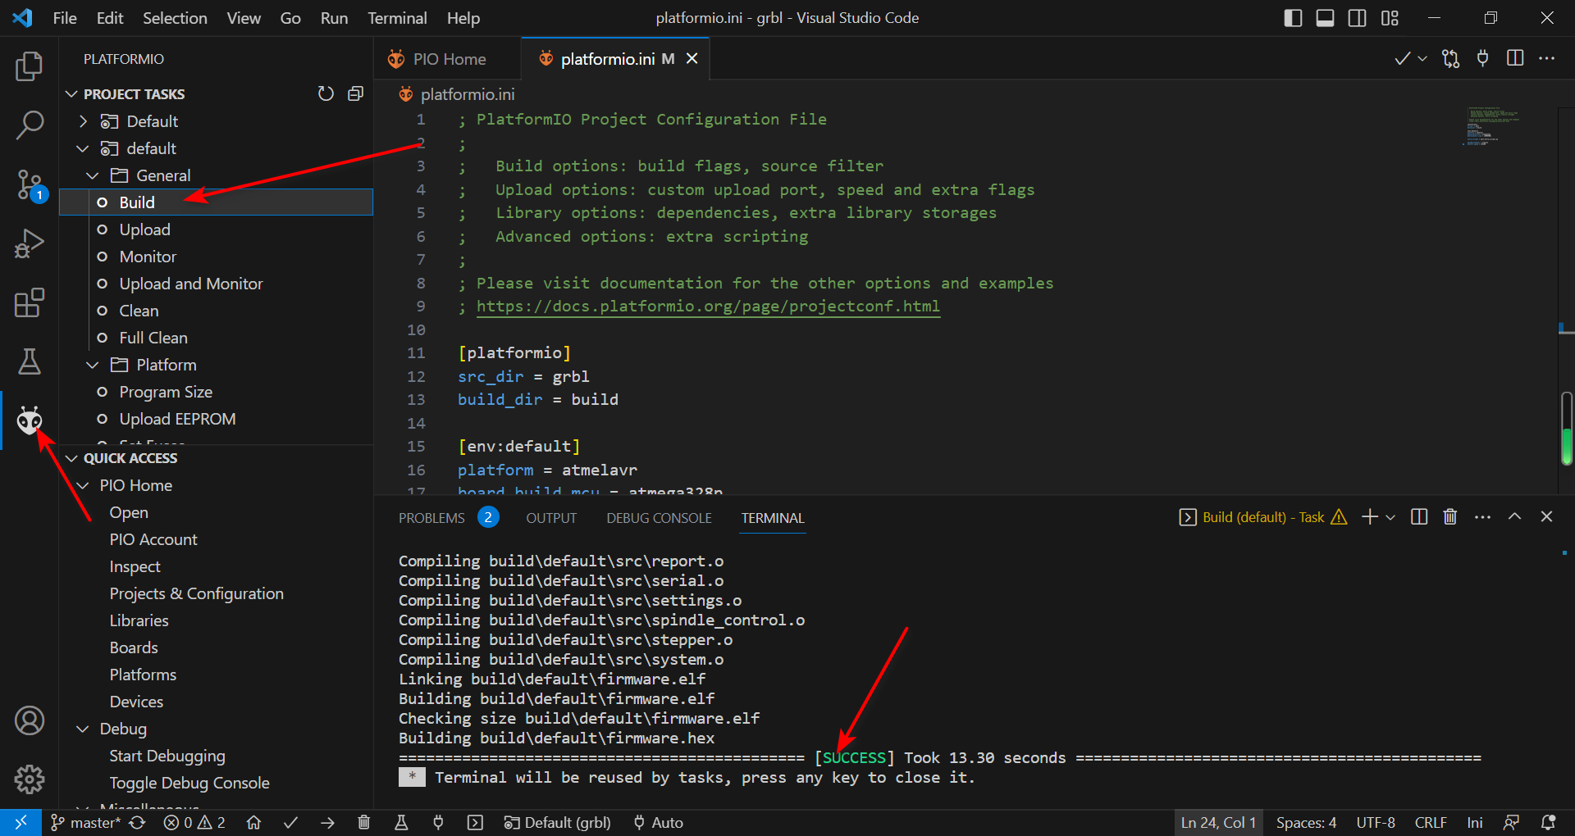Open the Explorer view in activity bar
The height and width of the screenshot is (836, 1575).
[30, 66]
